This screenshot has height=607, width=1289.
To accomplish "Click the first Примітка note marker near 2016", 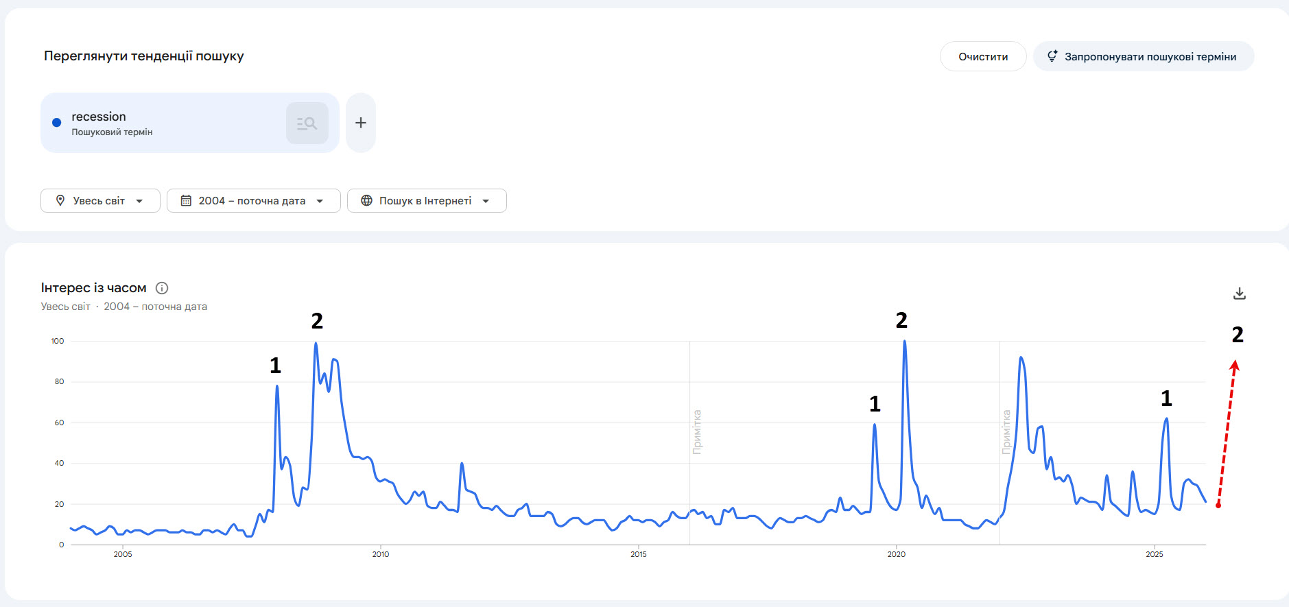I will click(x=697, y=432).
